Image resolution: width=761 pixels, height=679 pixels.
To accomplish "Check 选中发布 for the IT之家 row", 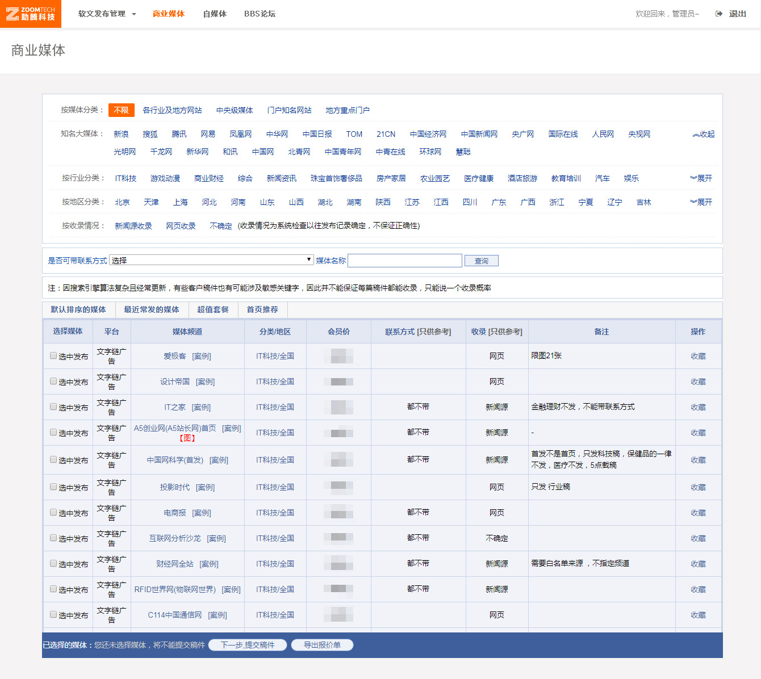I will pyautogui.click(x=53, y=407).
